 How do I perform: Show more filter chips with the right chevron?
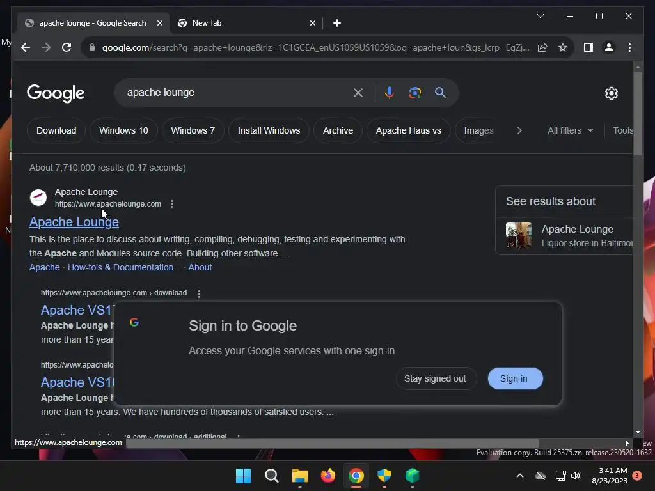(519, 130)
